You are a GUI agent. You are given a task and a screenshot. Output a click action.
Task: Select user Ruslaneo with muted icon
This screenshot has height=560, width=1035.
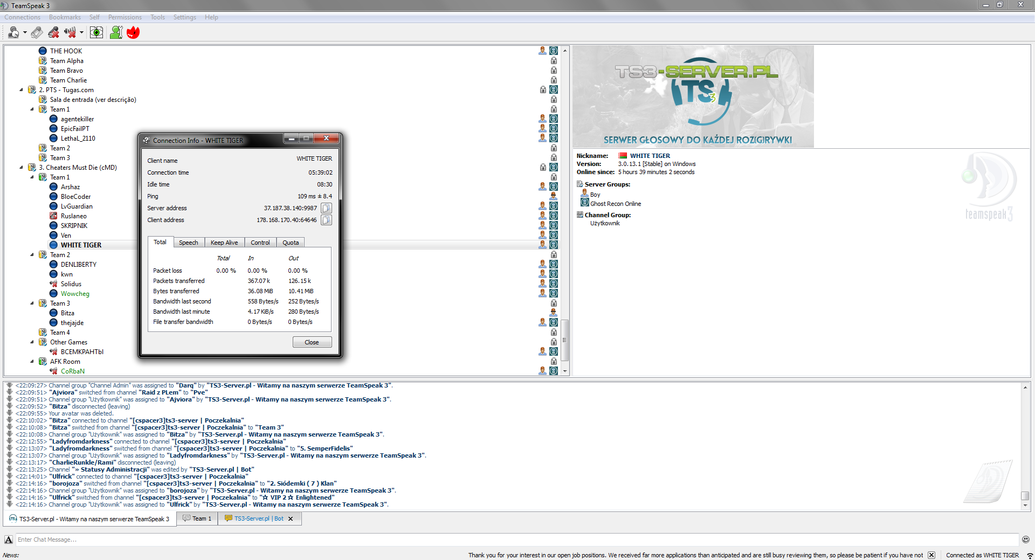click(73, 216)
